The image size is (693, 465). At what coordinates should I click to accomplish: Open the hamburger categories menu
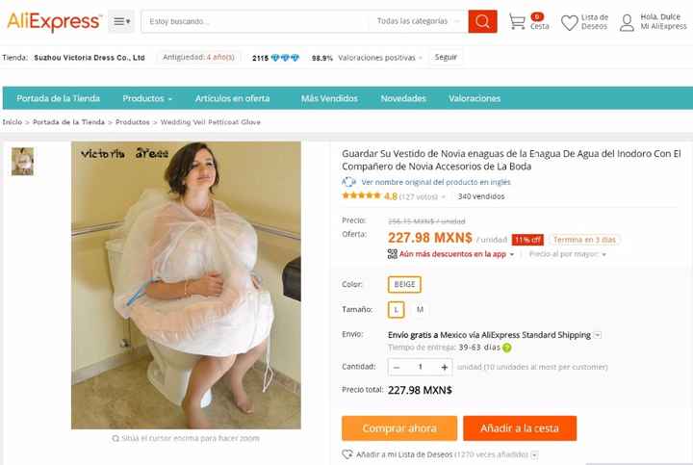pos(121,21)
